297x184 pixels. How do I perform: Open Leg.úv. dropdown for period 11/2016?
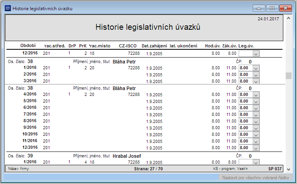pos(256,141)
